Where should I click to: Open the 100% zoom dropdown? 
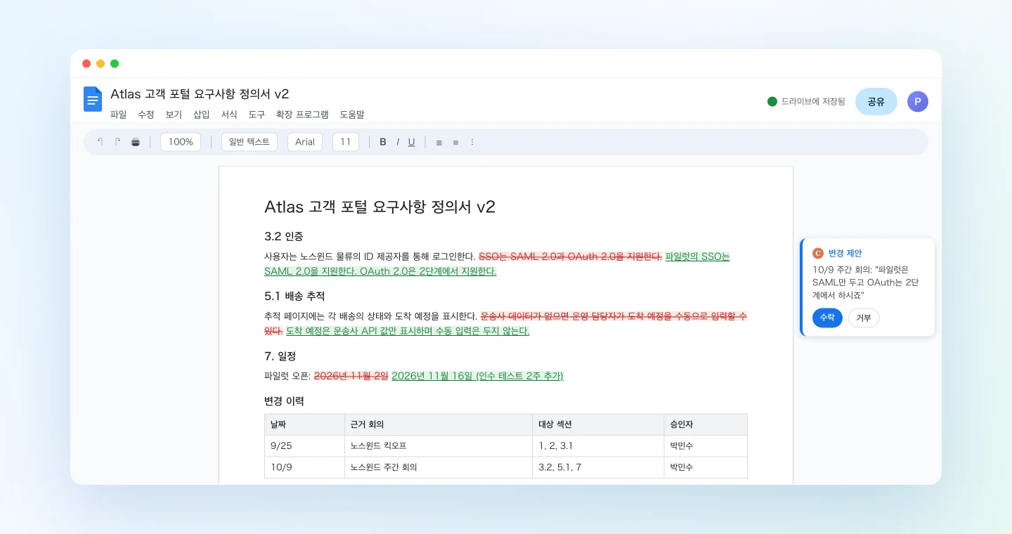click(x=181, y=142)
